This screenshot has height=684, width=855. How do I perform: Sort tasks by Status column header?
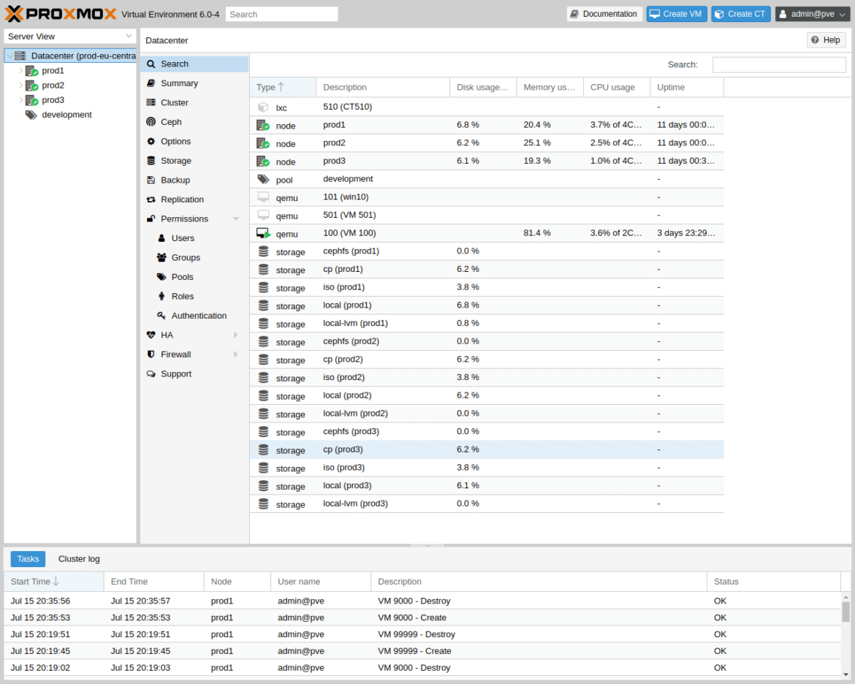[774, 582]
